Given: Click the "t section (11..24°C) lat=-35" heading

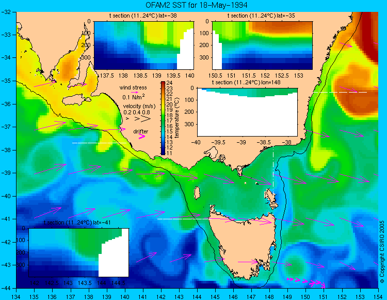Looking at the screenshot, I should coord(261,16).
